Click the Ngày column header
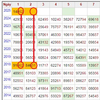 pyautogui.click(x=7, y=5)
